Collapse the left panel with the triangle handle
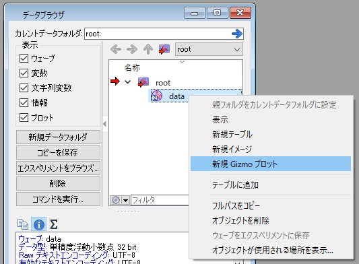 [104, 124]
